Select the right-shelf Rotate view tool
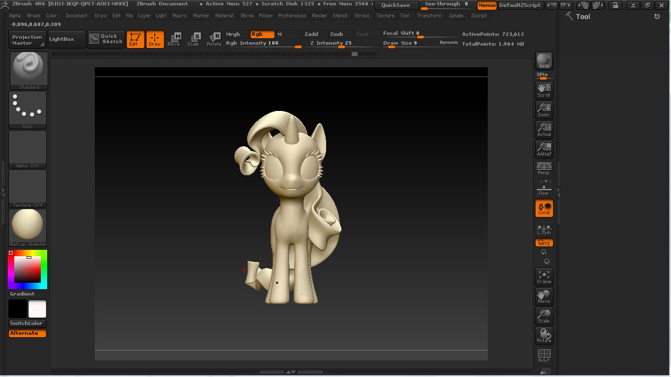The width and height of the screenshot is (671, 377). coord(544,335)
